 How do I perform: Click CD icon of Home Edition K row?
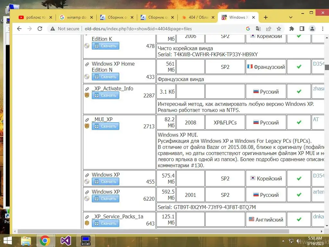coord(87,46)
